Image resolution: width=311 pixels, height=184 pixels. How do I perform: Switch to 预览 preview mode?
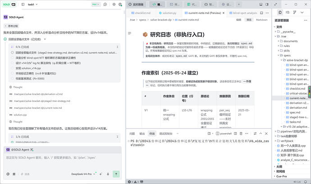coord(249,20)
